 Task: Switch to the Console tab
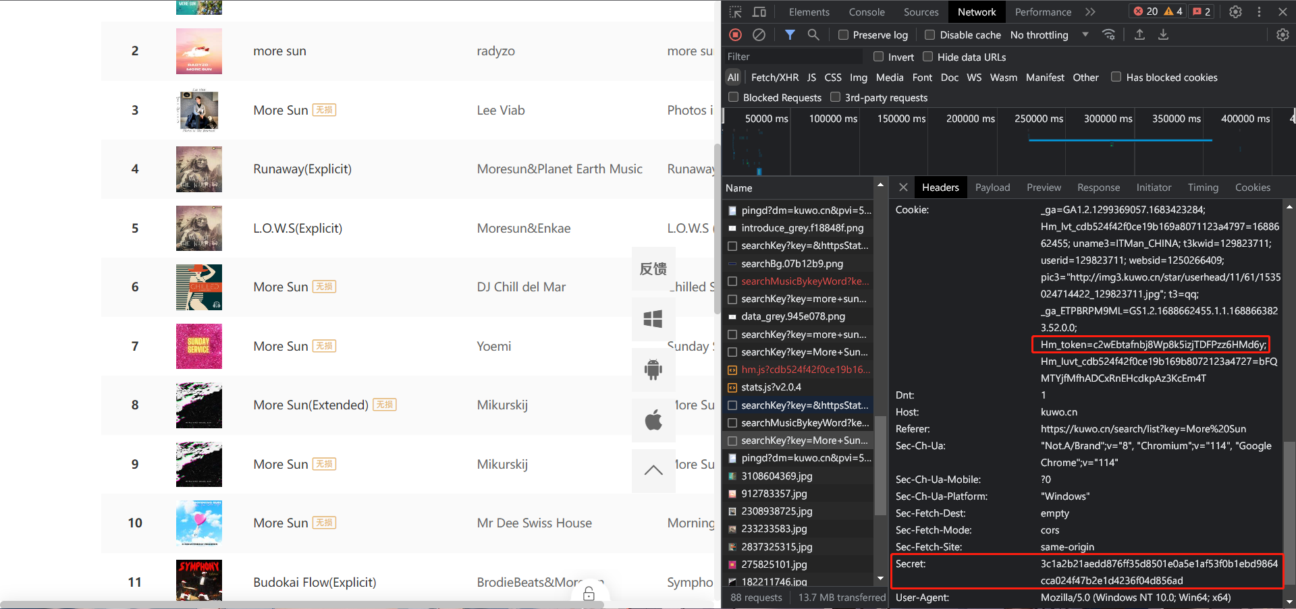point(867,12)
